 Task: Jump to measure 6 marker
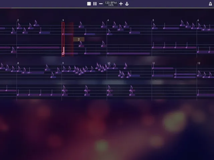pyautogui.click(x=198, y=20)
